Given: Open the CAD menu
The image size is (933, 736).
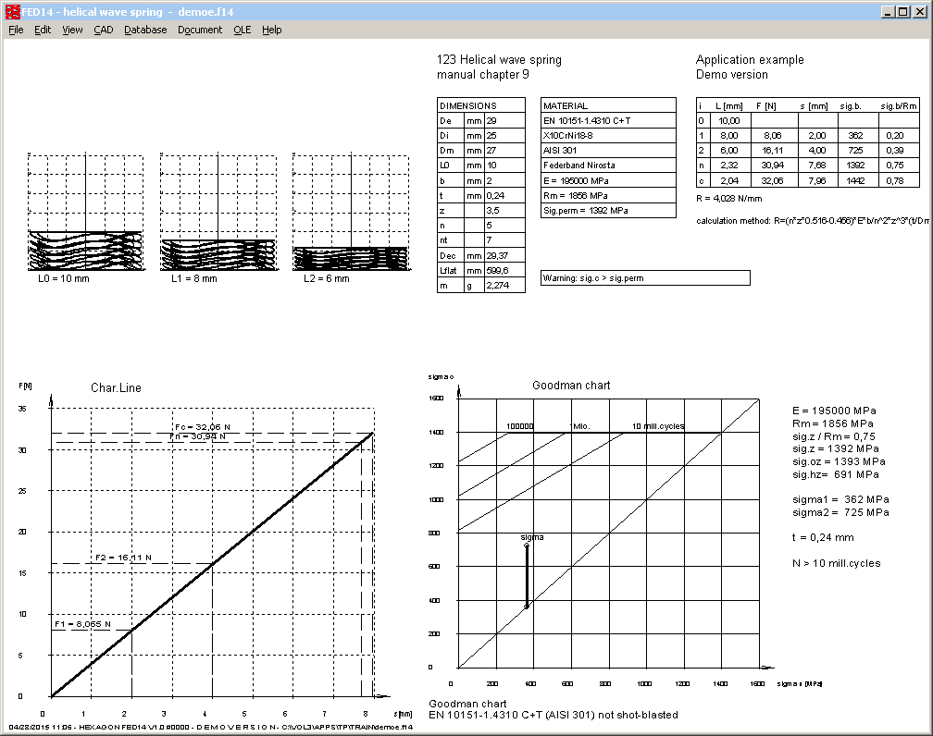Looking at the screenshot, I should tap(103, 30).
